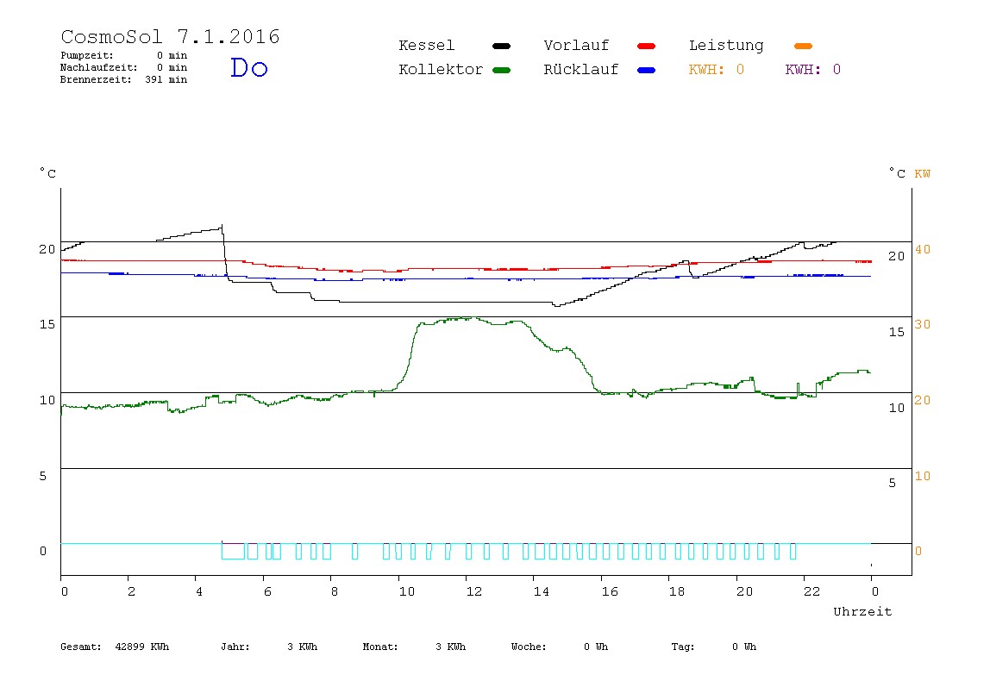The height and width of the screenshot is (700, 990).
Task: Click the Brennerzeit 391 min entry
Action: pyautogui.click(x=124, y=79)
